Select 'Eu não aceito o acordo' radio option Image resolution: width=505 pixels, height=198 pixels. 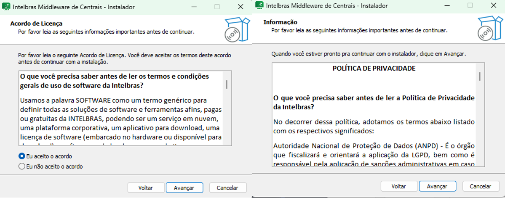tap(22, 166)
